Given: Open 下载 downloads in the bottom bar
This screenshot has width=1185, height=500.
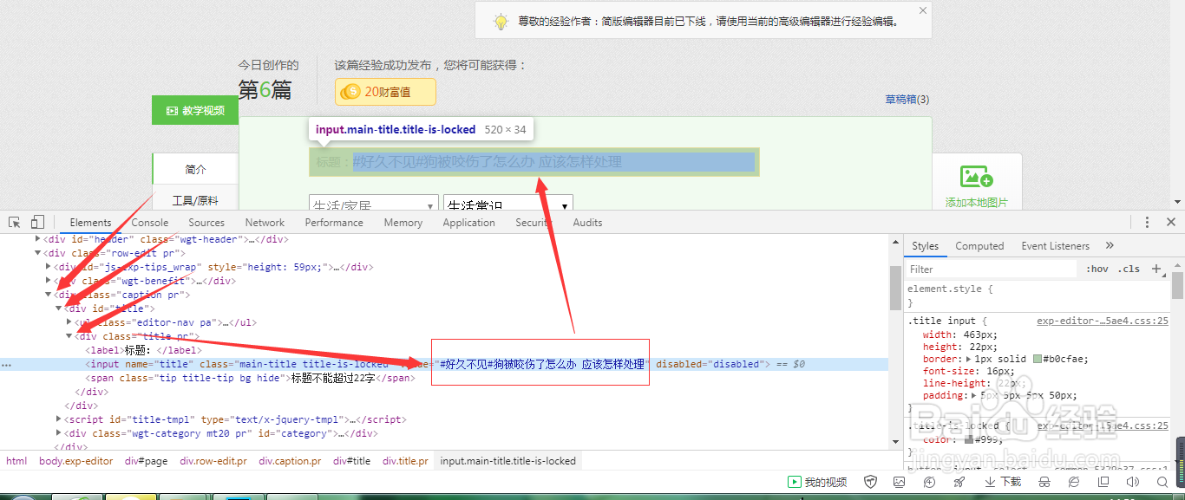Looking at the screenshot, I should tap(1003, 482).
